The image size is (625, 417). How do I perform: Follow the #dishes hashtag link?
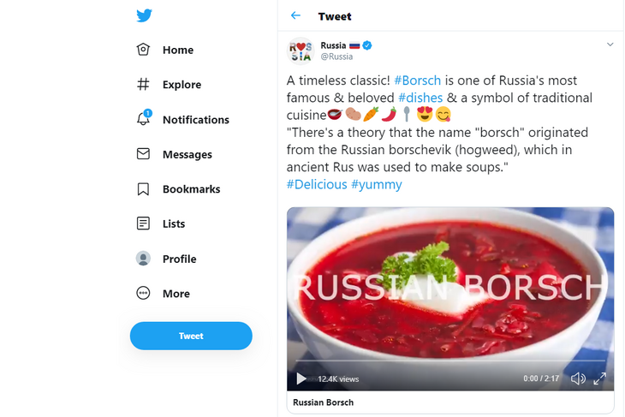pos(420,98)
